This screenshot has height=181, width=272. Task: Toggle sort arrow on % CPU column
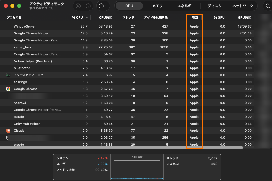[x=87, y=18]
